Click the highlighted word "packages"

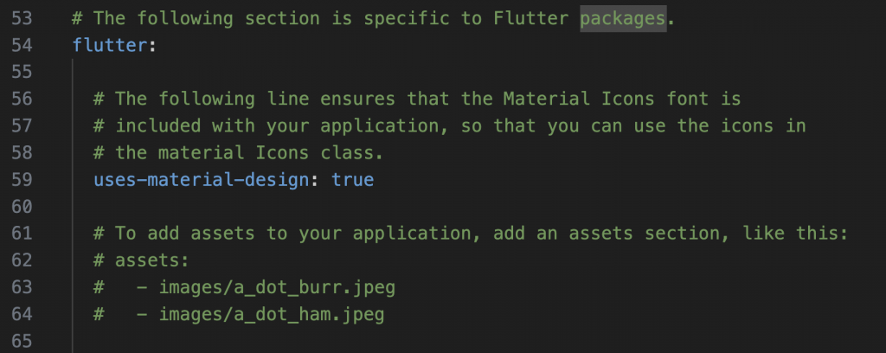pyautogui.click(x=623, y=18)
